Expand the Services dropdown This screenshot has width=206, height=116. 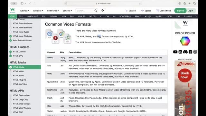[67, 11]
